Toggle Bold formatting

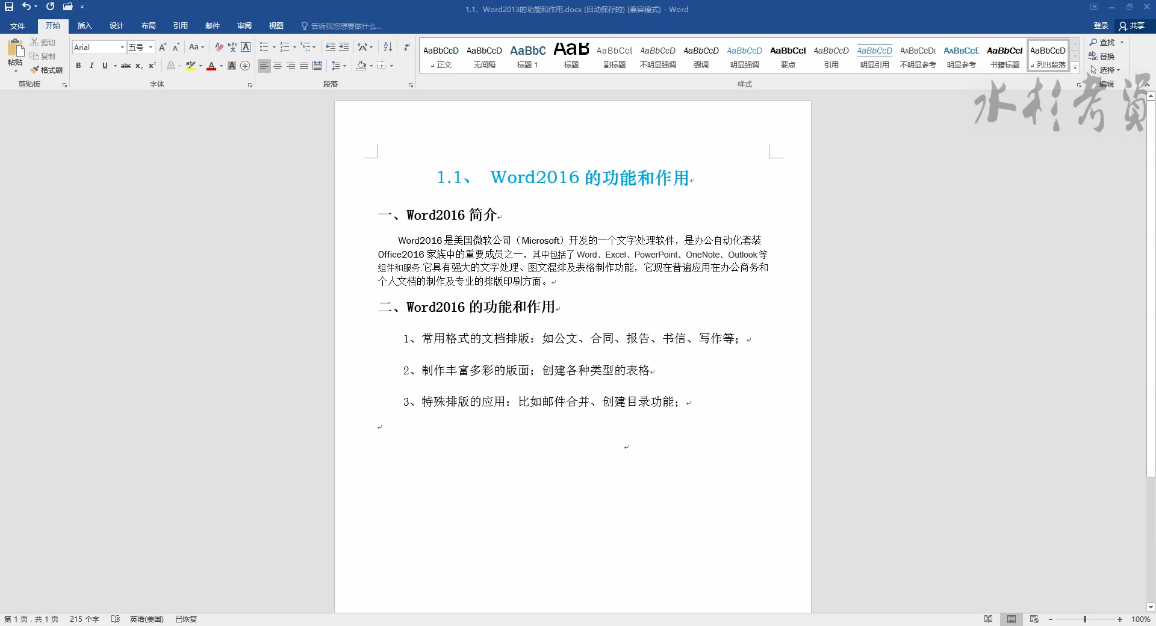pos(78,66)
